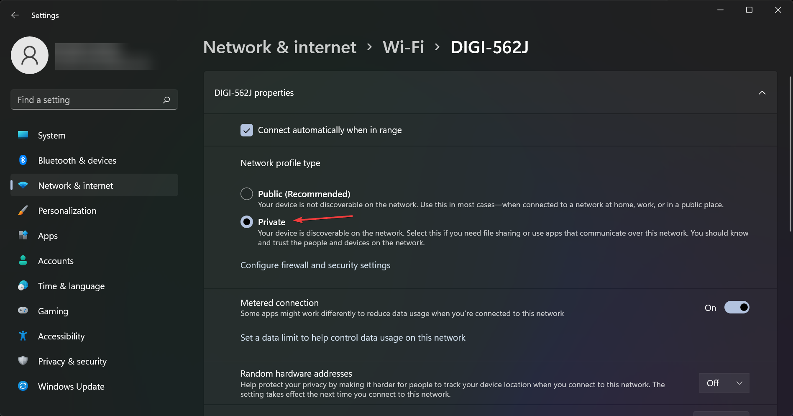Turn off the Metered connection toggle
Viewport: 793px width, 416px height.
tap(737, 308)
